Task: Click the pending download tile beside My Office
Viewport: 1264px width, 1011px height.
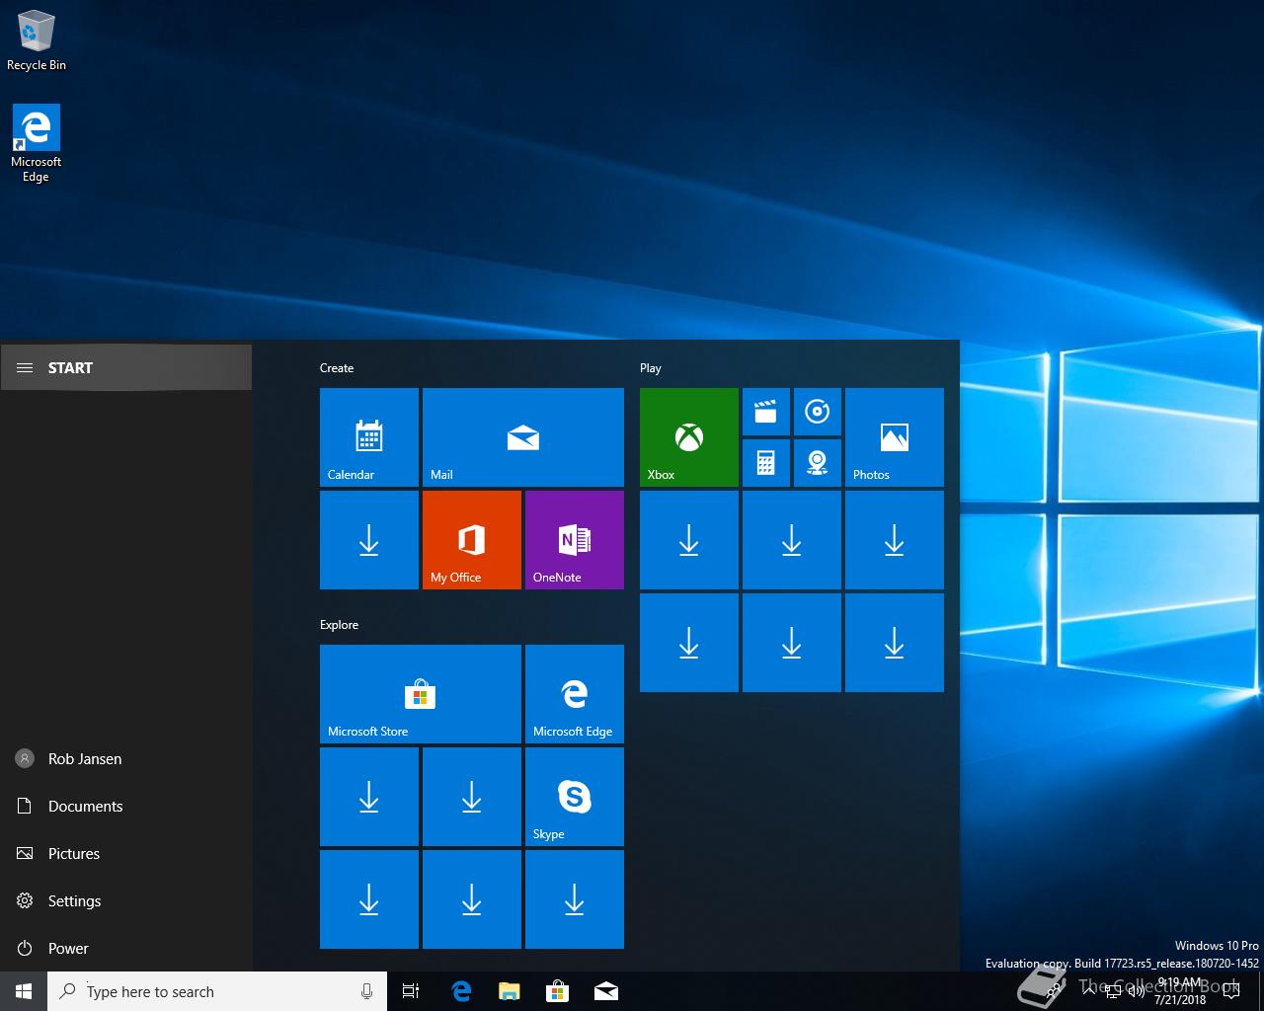Action: (x=369, y=540)
